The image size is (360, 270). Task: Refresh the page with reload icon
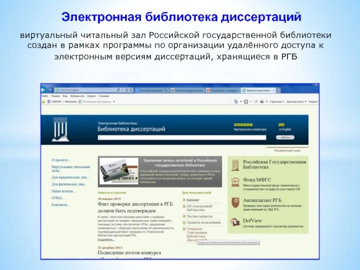131,90
